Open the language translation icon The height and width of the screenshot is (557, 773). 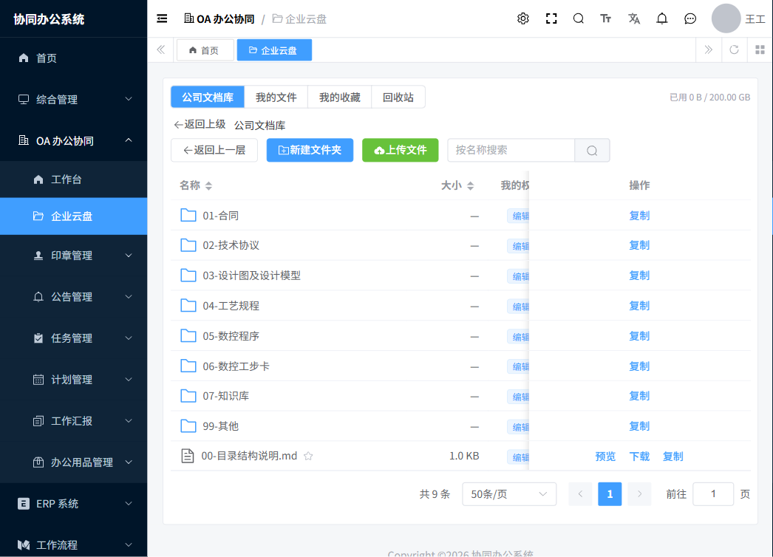634,18
